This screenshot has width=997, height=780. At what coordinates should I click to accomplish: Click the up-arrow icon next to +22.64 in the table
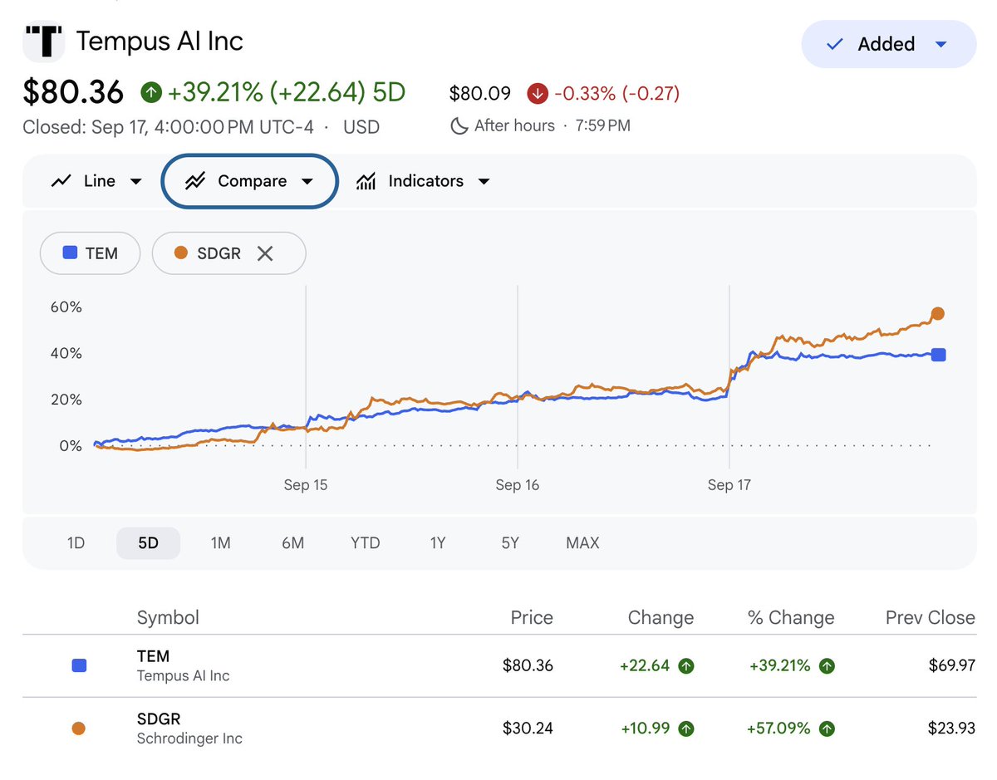pyautogui.click(x=685, y=665)
